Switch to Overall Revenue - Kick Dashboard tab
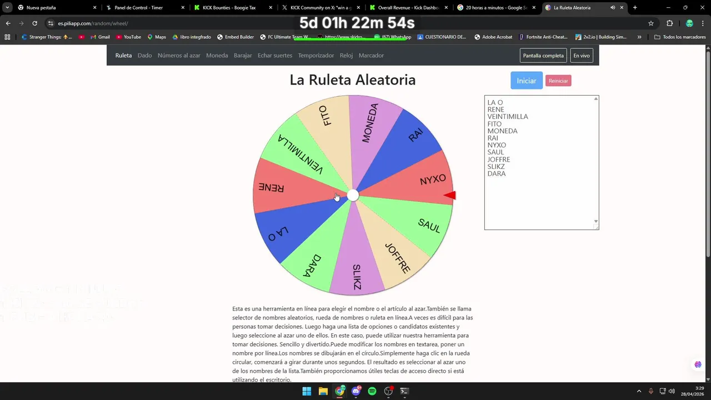Image resolution: width=711 pixels, height=400 pixels. coord(408,8)
